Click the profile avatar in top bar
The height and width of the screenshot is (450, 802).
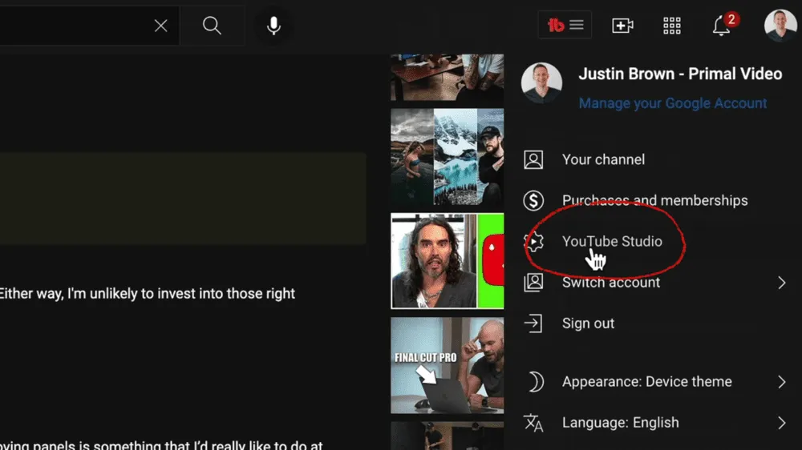point(780,26)
